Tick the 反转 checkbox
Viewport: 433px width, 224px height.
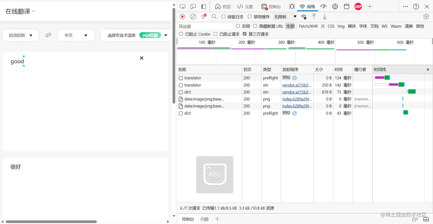[x=238, y=26]
